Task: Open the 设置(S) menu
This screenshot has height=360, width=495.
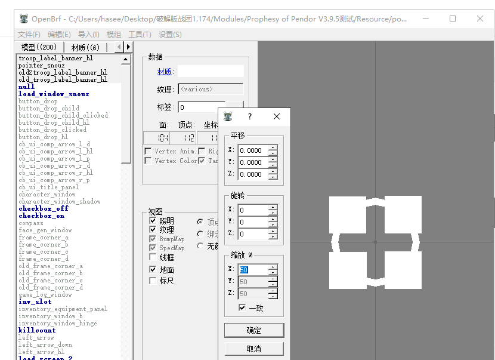Action: point(170,35)
